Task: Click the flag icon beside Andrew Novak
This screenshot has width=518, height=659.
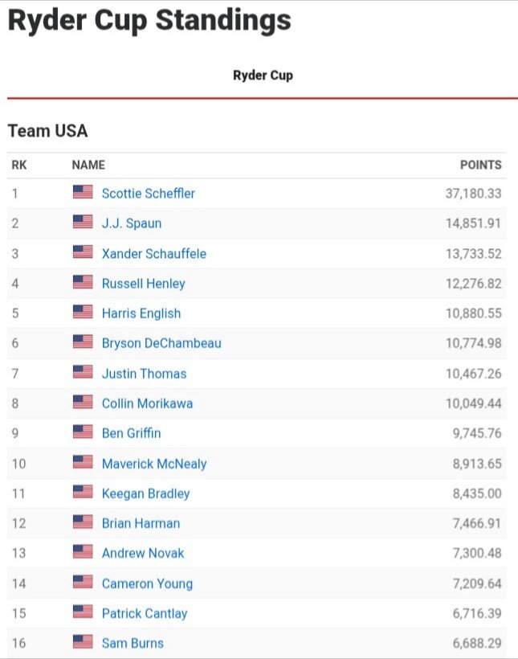Action: click(83, 552)
